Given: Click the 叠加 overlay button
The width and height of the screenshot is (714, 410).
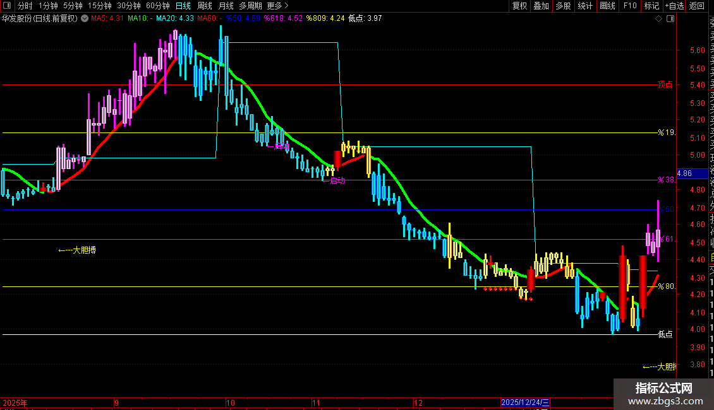Looking at the screenshot, I should 542,6.
